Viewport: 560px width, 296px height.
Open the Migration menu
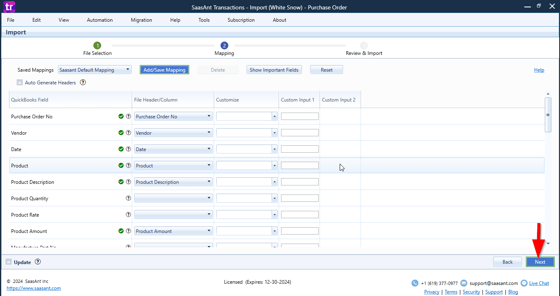[142, 20]
